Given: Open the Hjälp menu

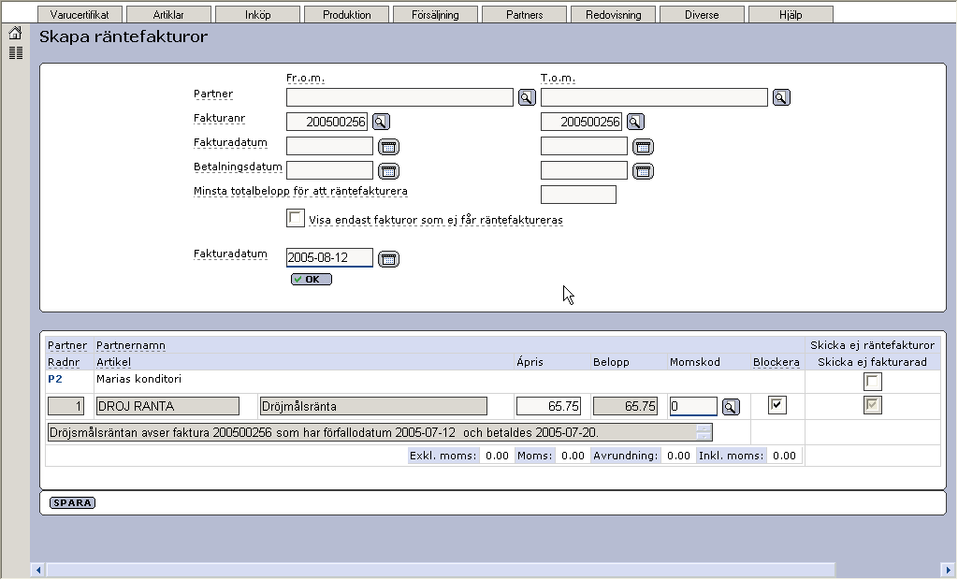Looking at the screenshot, I should 791,15.
